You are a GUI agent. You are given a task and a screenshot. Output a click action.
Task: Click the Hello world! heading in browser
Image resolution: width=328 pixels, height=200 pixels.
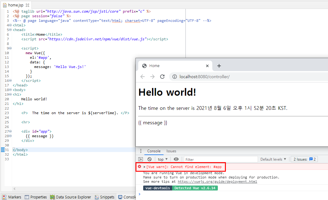pyautogui.click(x=167, y=92)
